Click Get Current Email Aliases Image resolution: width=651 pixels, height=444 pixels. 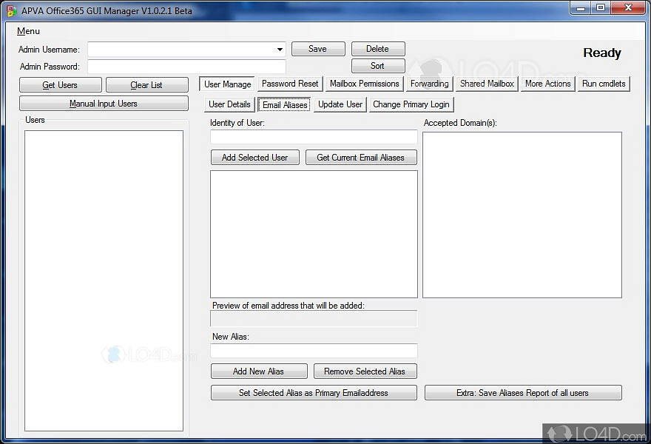[361, 157]
